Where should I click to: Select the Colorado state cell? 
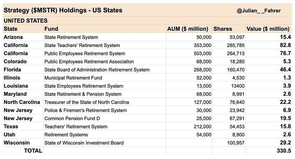coord(15,62)
